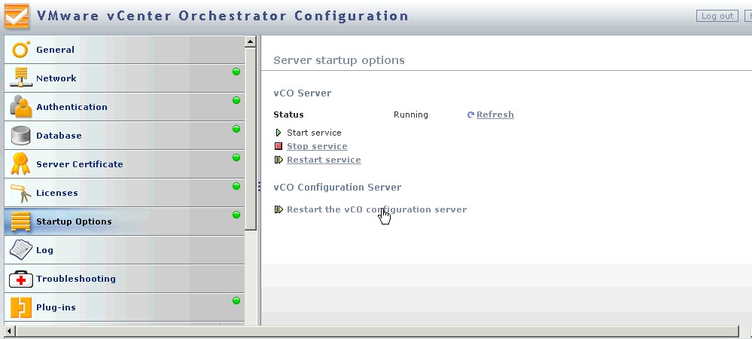Click the Server Certificate ribbon icon

20,164
